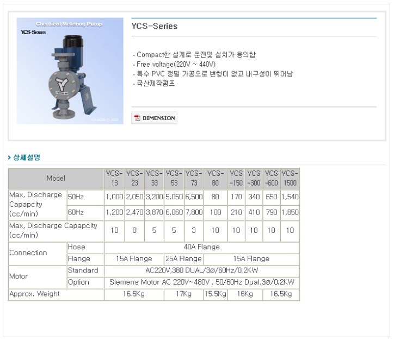Click the Approx. Weight row label
Image resolution: width=394 pixels, height=341 pixels.
pos(56,294)
